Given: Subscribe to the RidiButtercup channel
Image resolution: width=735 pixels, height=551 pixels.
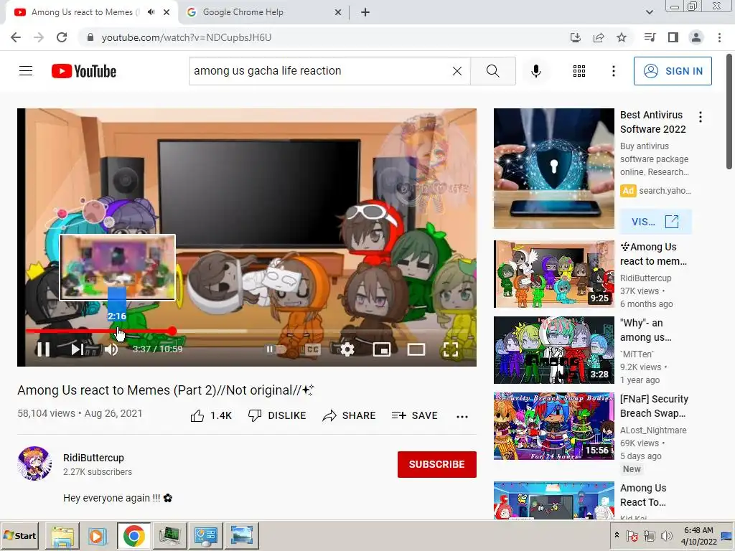Looking at the screenshot, I should click(437, 464).
